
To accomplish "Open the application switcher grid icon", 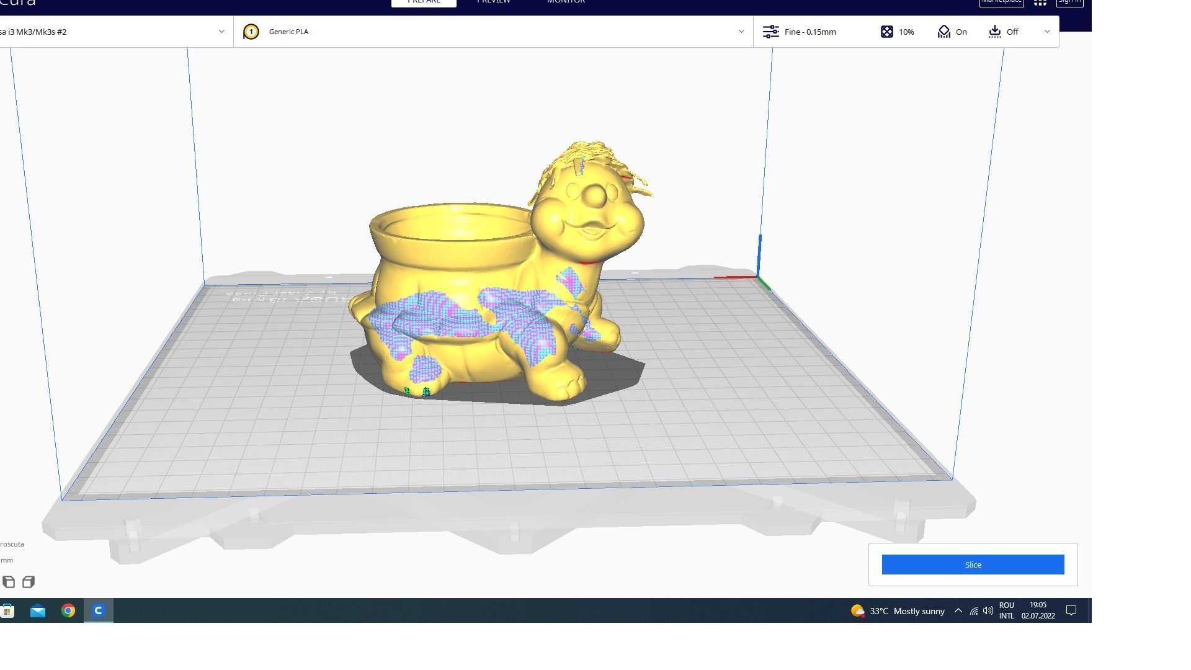I will point(1040,2).
